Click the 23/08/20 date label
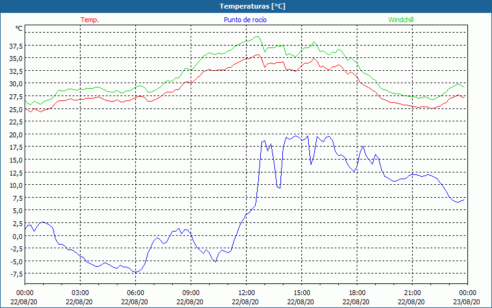The image size is (492, 308). 467,302
